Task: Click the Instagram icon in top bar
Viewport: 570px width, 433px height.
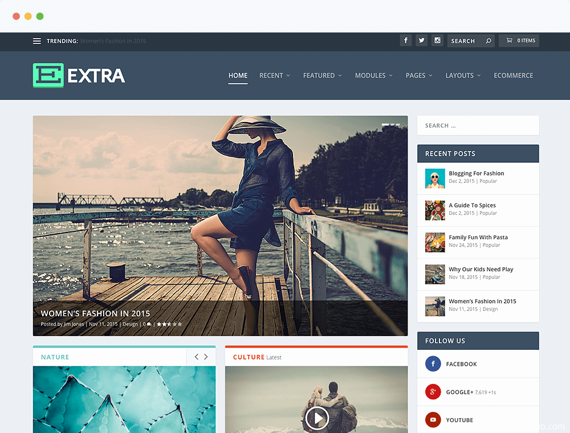Action: (438, 40)
